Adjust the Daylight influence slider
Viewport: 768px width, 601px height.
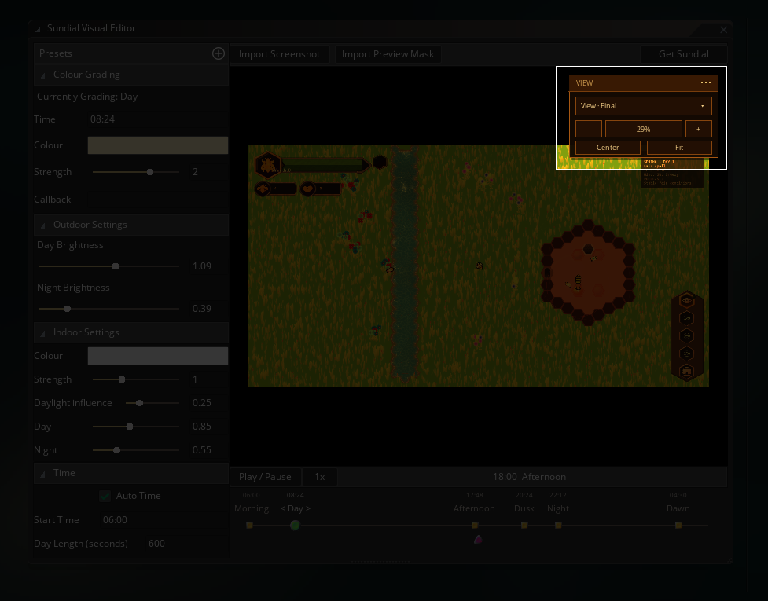152,403
